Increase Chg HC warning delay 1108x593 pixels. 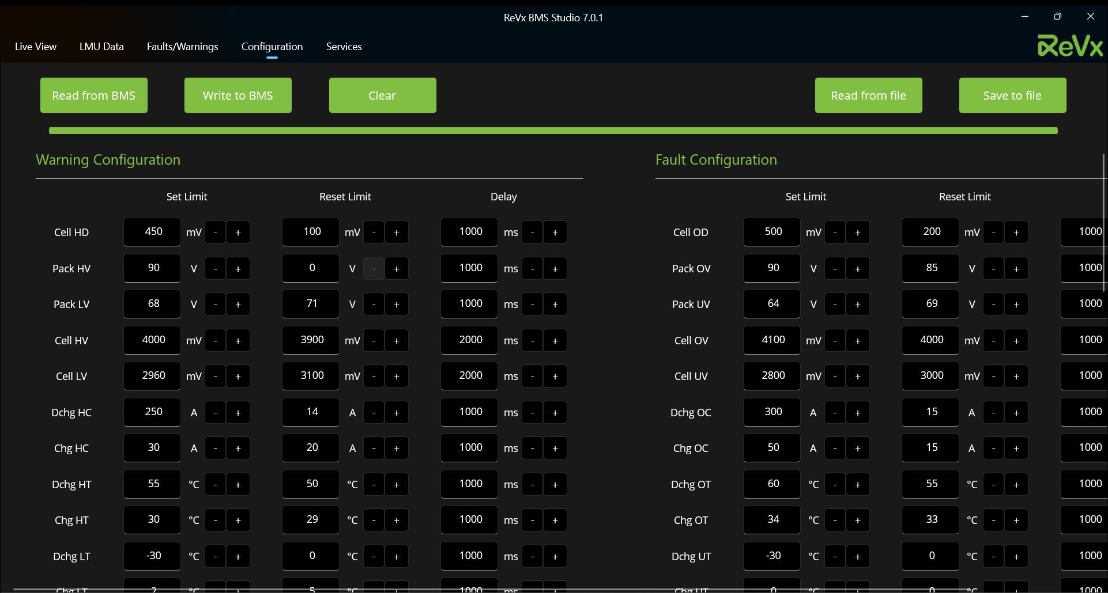[555, 448]
